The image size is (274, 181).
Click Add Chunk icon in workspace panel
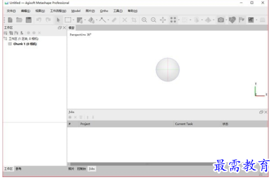click(x=5, y=33)
